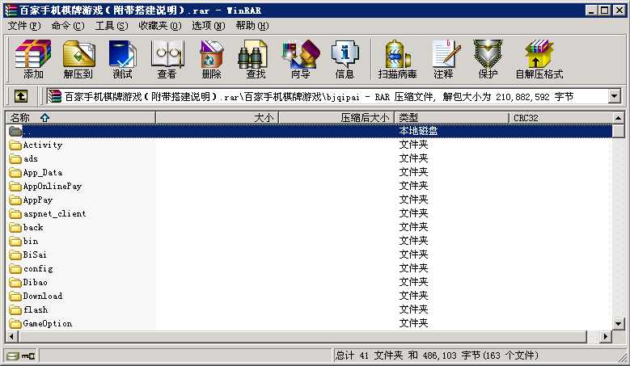The height and width of the screenshot is (366, 630).
Task: Click the 解压到 (Extract To) icon
Action: tap(78, 59)
